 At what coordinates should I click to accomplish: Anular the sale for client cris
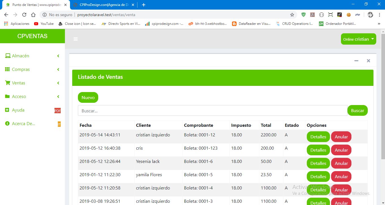[x=341, y=150]
